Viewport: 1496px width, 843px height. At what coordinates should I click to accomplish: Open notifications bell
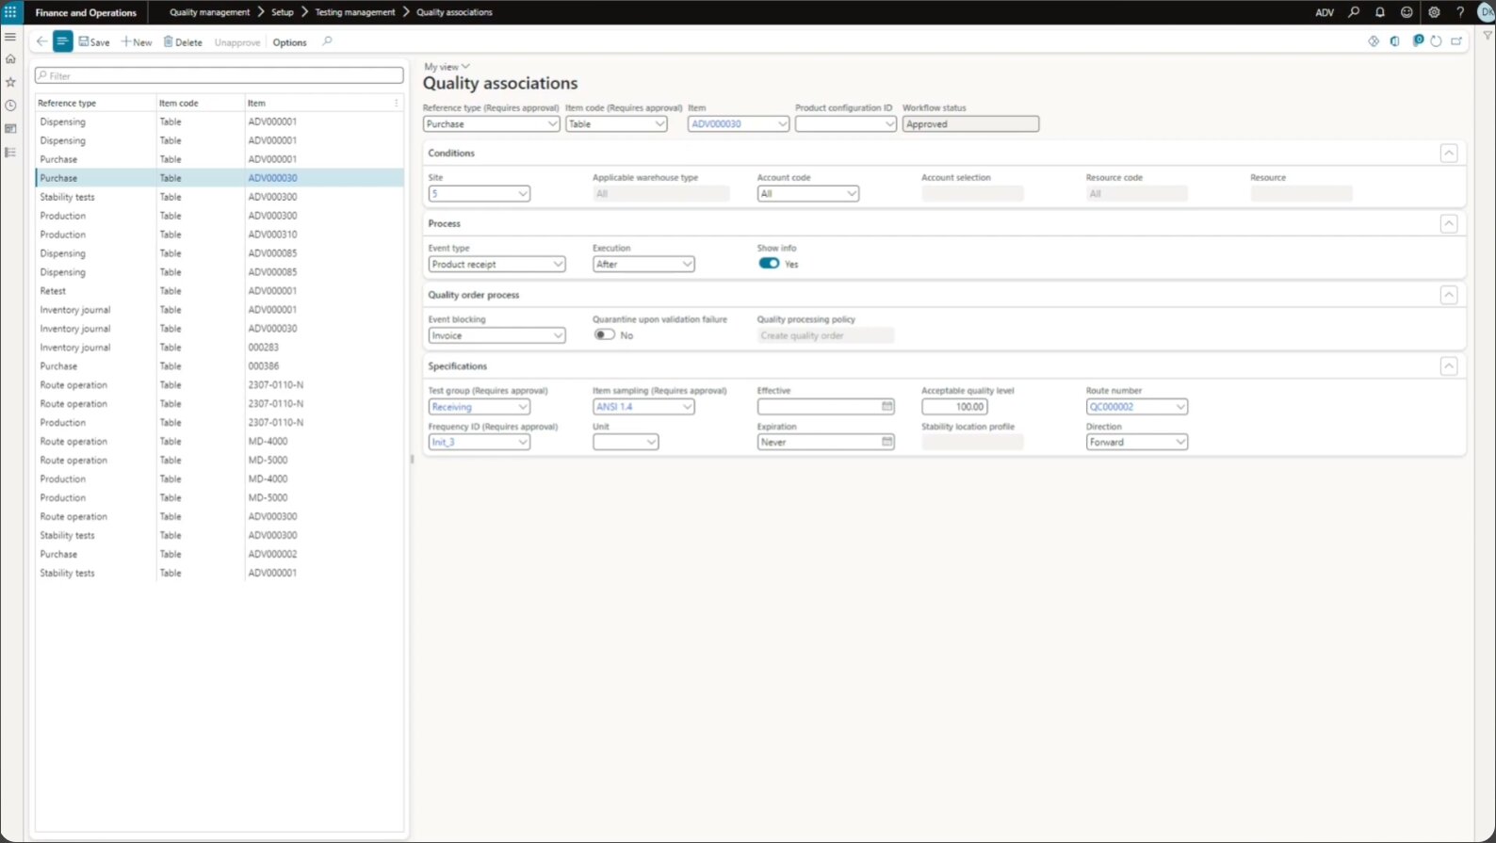pos(1380,12)
